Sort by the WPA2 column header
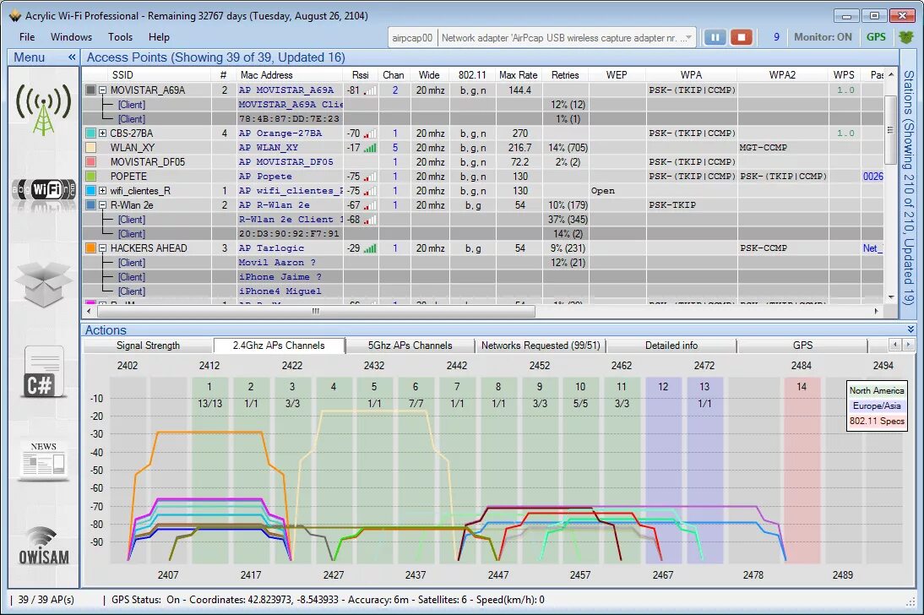The image size is (924, 615). tap(782, 75)
